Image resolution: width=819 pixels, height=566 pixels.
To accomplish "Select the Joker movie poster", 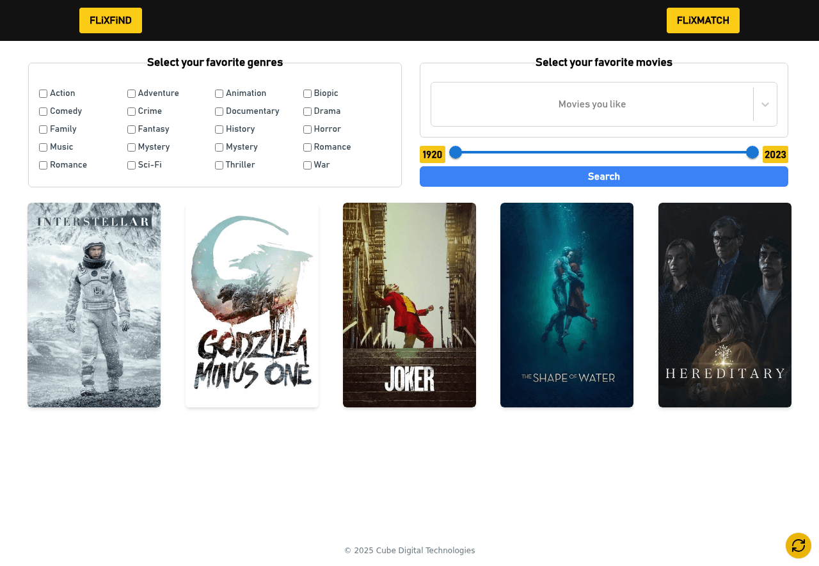I will pos(409,305).
